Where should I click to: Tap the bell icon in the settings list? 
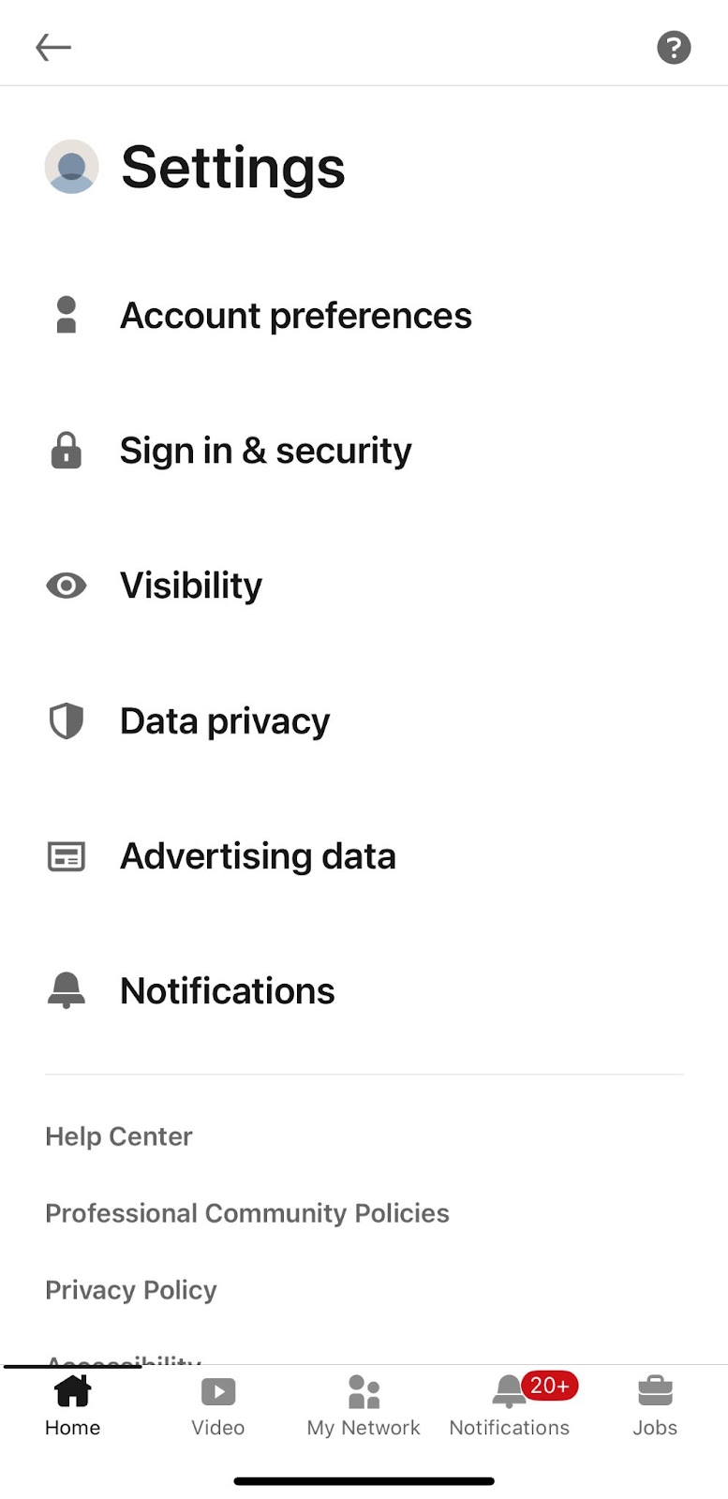66,990
